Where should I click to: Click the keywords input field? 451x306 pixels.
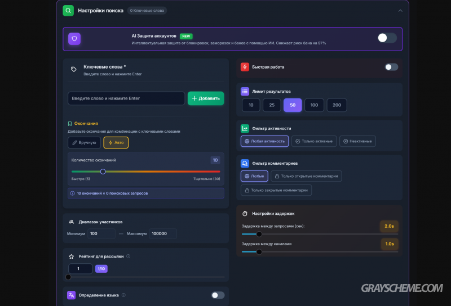pyautogui.click(x=126, y=98)
